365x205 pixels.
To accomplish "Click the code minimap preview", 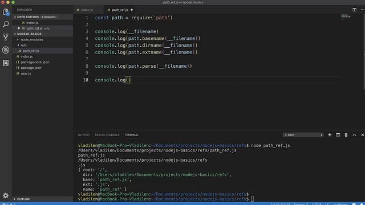I will coord(346,17).
